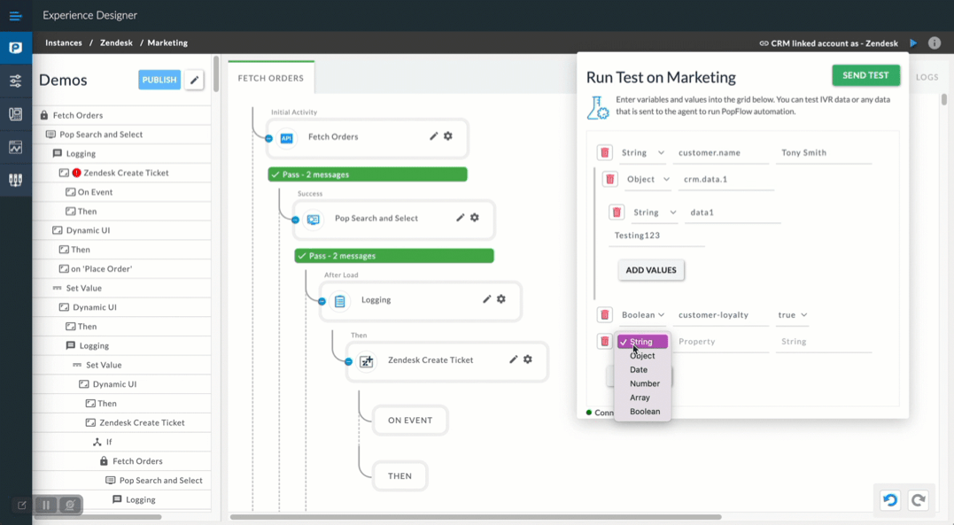Click the edit pencil on Fetch Orders node
This screenshot has width=954, height=525.
pos(434,136)
